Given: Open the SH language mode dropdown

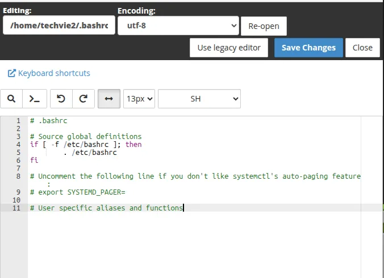Looking at the screenshot, I should (x=199, y=99).
